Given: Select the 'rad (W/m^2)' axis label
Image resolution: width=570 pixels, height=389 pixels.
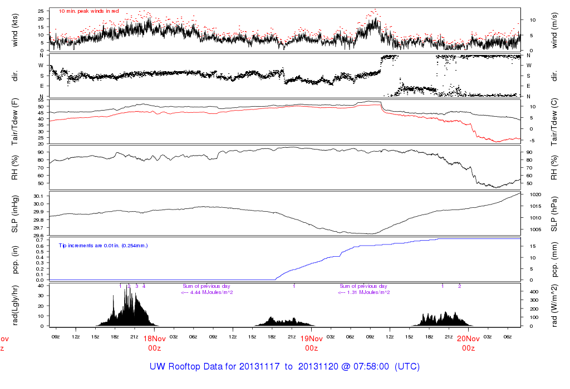Looking at the screenshot, I should (x=554, y=305).
